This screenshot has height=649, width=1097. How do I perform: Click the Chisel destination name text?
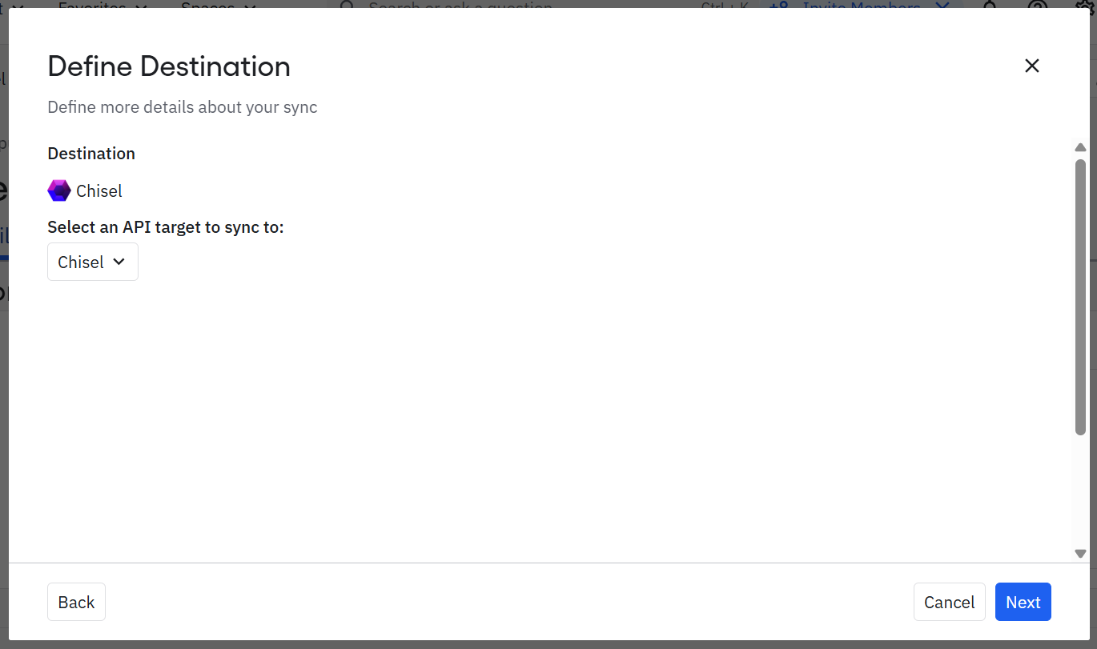[x=99, y=190]
